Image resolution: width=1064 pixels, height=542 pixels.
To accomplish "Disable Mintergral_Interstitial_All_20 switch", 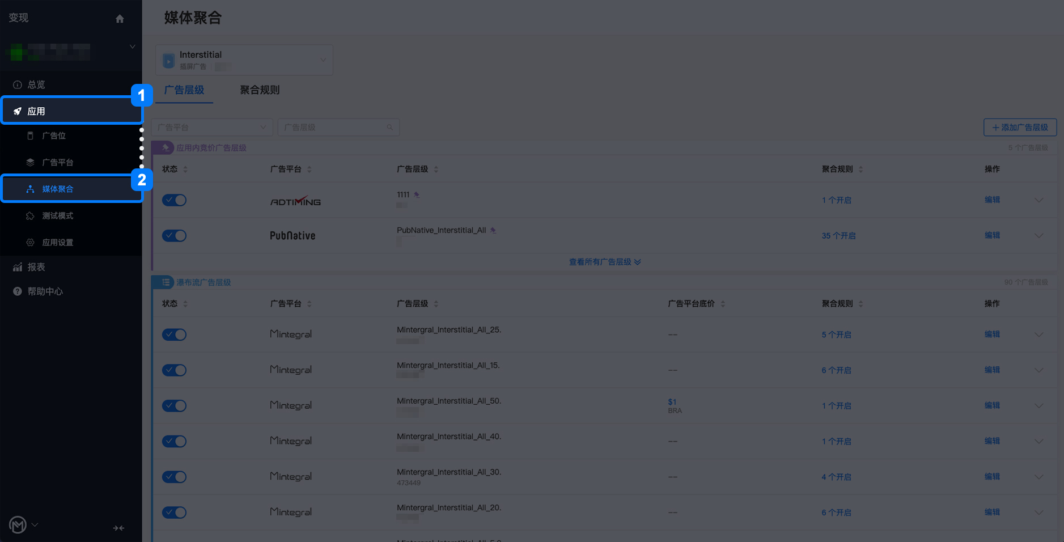I will point(174,513).
